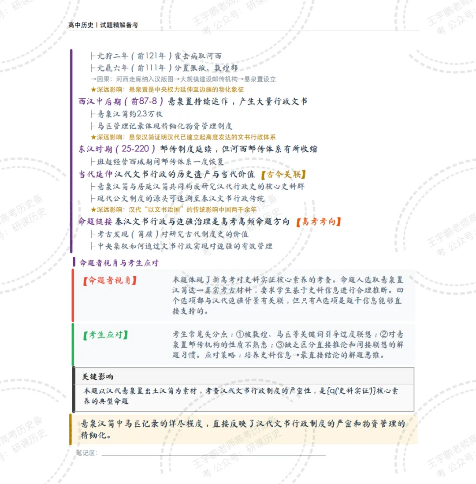Select the line 元狩二年（前121年）霍去病取河西
Image resolution: width=476 pixels, height=484 pixels.
pyautogui.click(x=156, y=56)
